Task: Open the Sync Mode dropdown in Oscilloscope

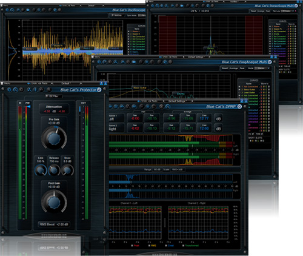Action: (x=142, y=15)
